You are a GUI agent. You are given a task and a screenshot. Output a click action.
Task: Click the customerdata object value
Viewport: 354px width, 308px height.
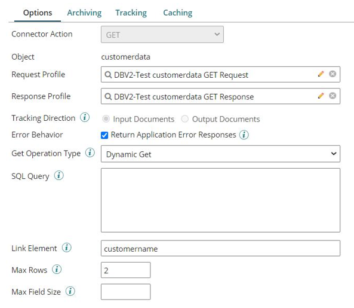(126, 57)
